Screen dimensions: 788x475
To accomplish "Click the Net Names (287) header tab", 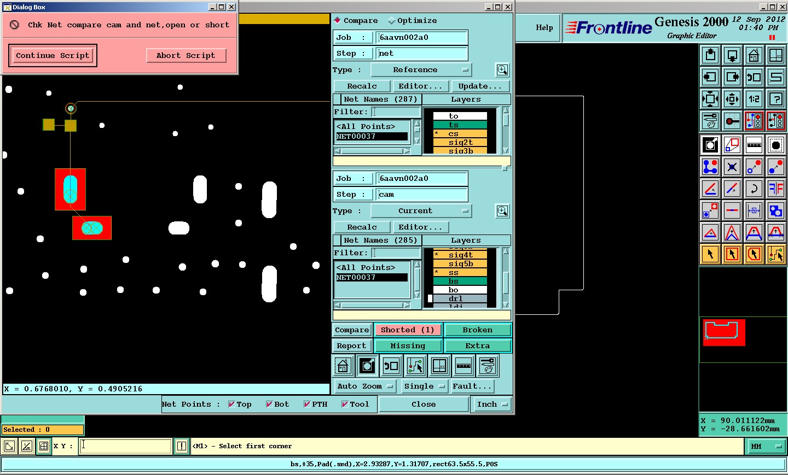I will [380, 99].
